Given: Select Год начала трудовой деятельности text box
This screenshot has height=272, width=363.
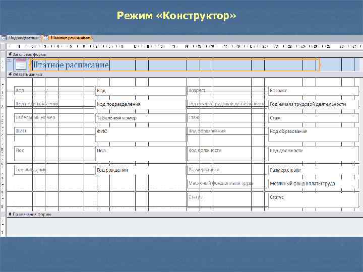Looking at the screenshot, I should pos(314,104).
